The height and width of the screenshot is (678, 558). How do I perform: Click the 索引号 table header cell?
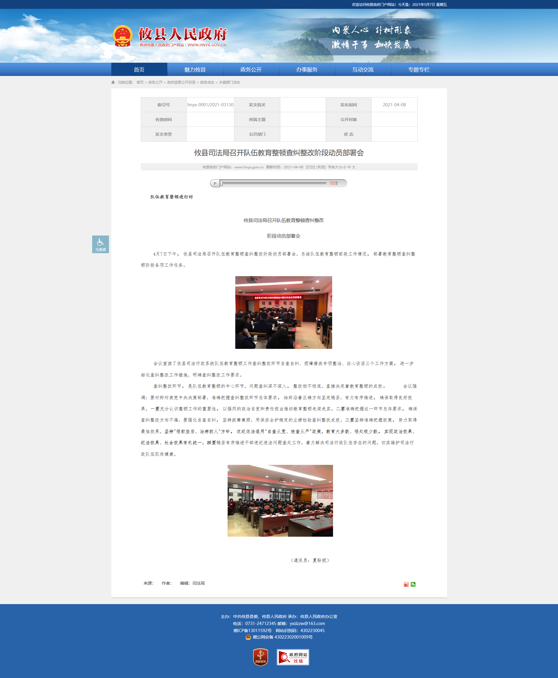[x=164, y=105]
